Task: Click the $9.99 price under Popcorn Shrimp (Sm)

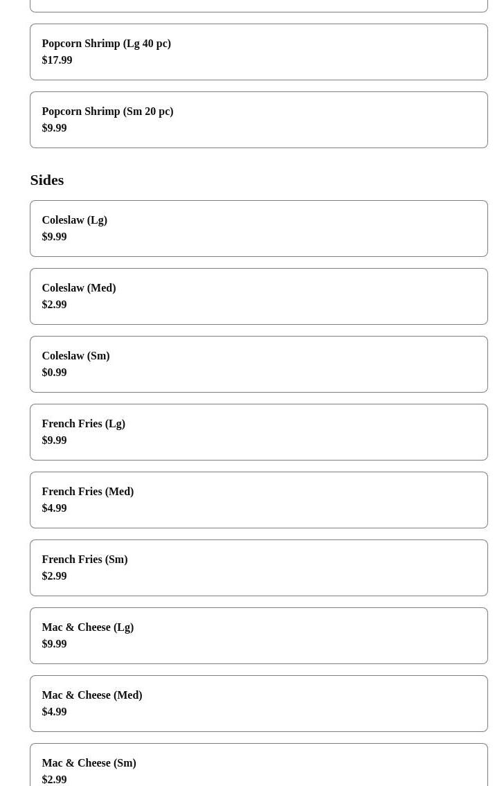Action: point(54,128)
